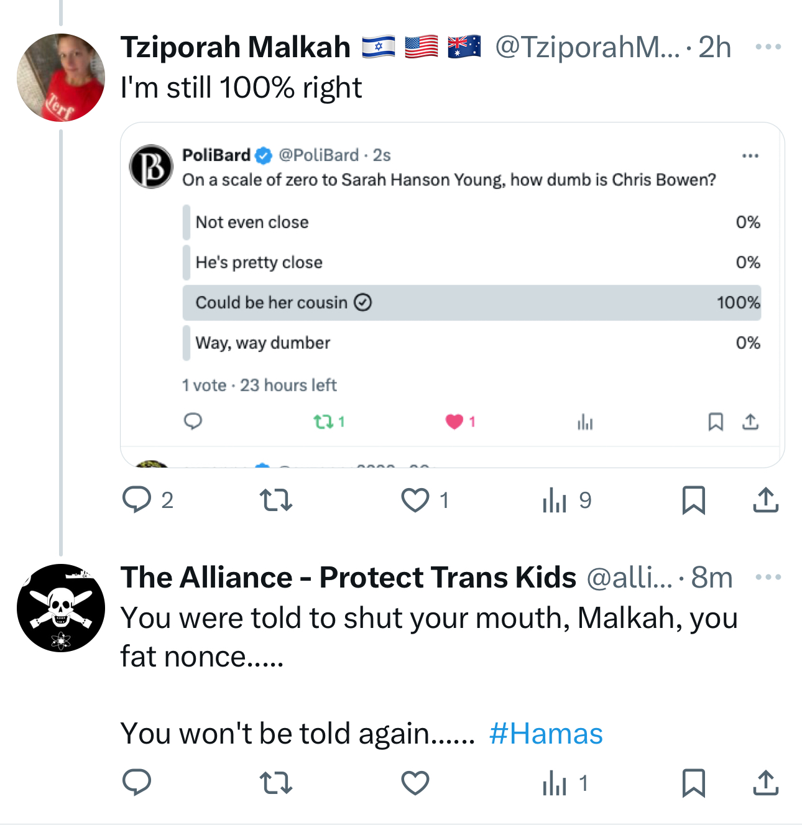The width and height of the screenshot is (802, 835).
Task: Reply to The Alliance's tweet
Action: pos(137,783)
